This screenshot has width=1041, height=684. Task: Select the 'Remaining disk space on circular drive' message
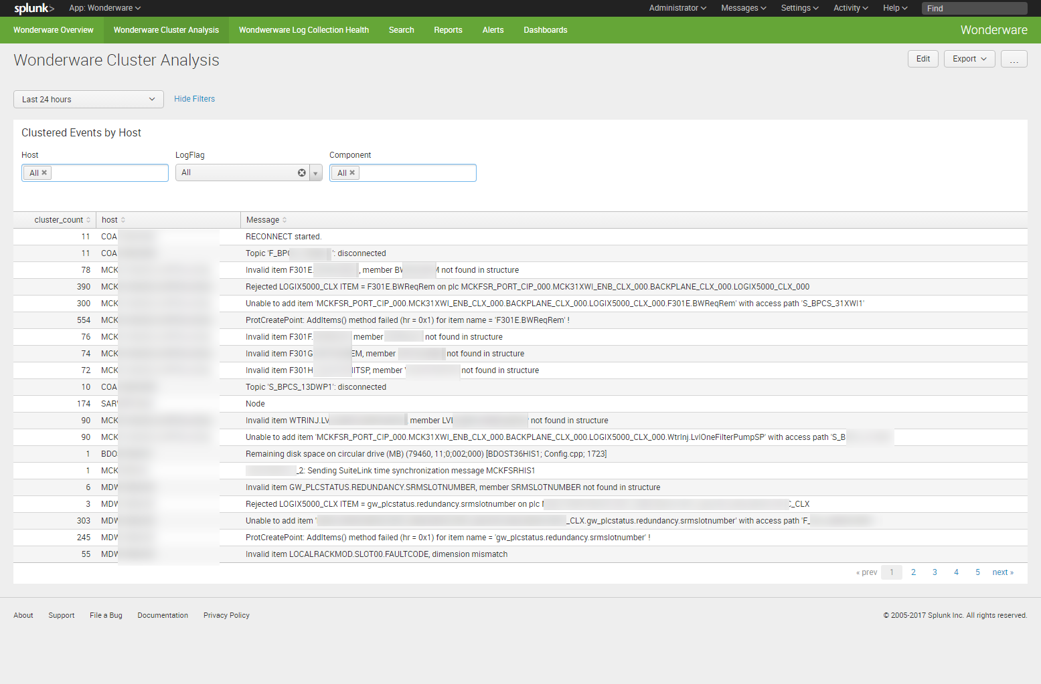426,454
